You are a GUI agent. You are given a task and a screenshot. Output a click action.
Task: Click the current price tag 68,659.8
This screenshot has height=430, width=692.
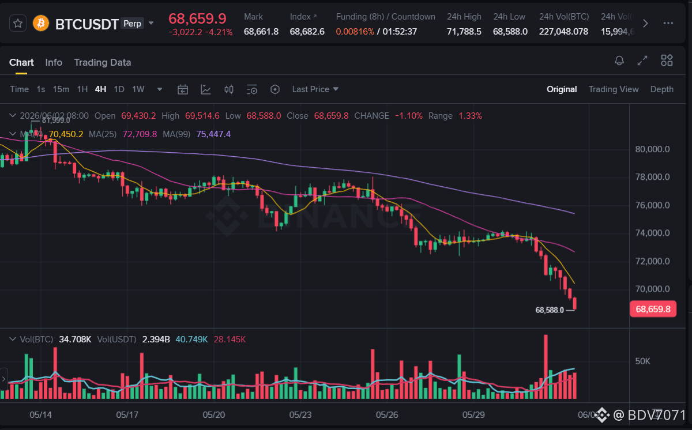[x=653, y=309]
